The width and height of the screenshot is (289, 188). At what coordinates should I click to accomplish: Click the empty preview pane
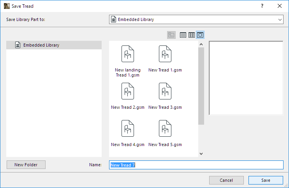pos(246,78)
